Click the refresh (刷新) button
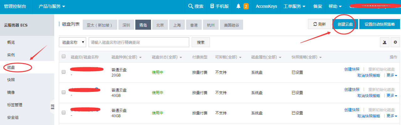Viewport: 401px width, 125px height. pyautogui.click(x=319, y=24)
